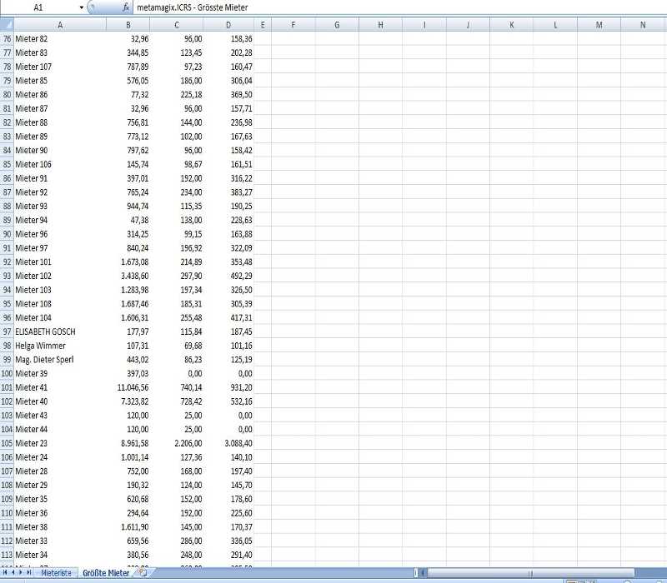Select column N header
This screenshot has height=583, width=667.
click(x=643, y=25)
